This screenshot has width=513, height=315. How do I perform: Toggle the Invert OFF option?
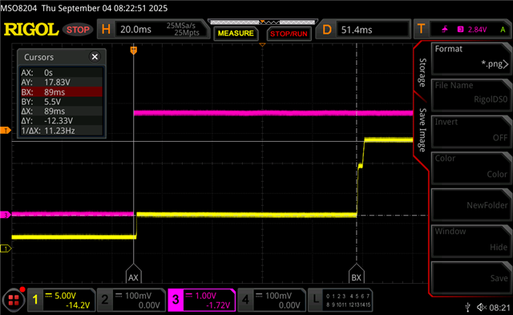tap(471, 131)
